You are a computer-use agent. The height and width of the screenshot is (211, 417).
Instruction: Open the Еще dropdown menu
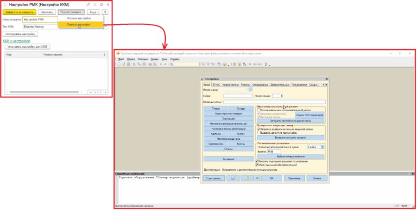click(94, 12)
